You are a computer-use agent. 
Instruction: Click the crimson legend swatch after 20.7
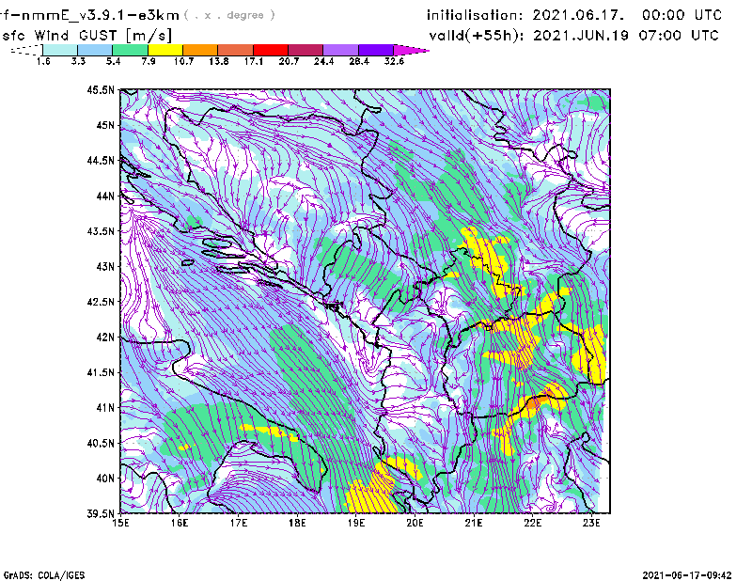click(305, 50)
